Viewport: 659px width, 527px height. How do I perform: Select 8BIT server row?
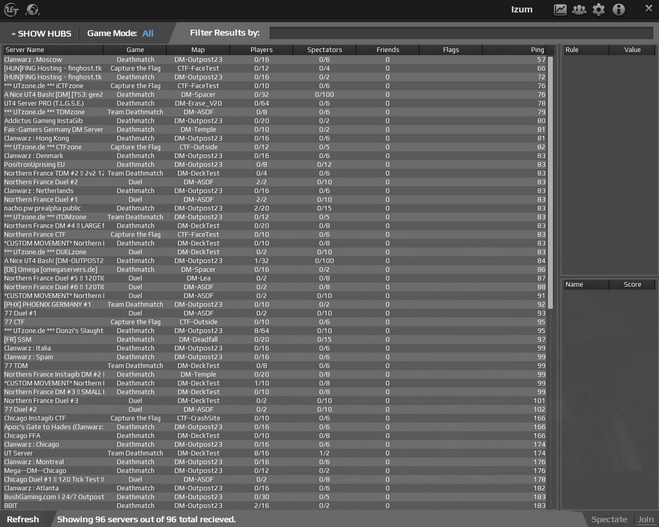coord(275,506)
